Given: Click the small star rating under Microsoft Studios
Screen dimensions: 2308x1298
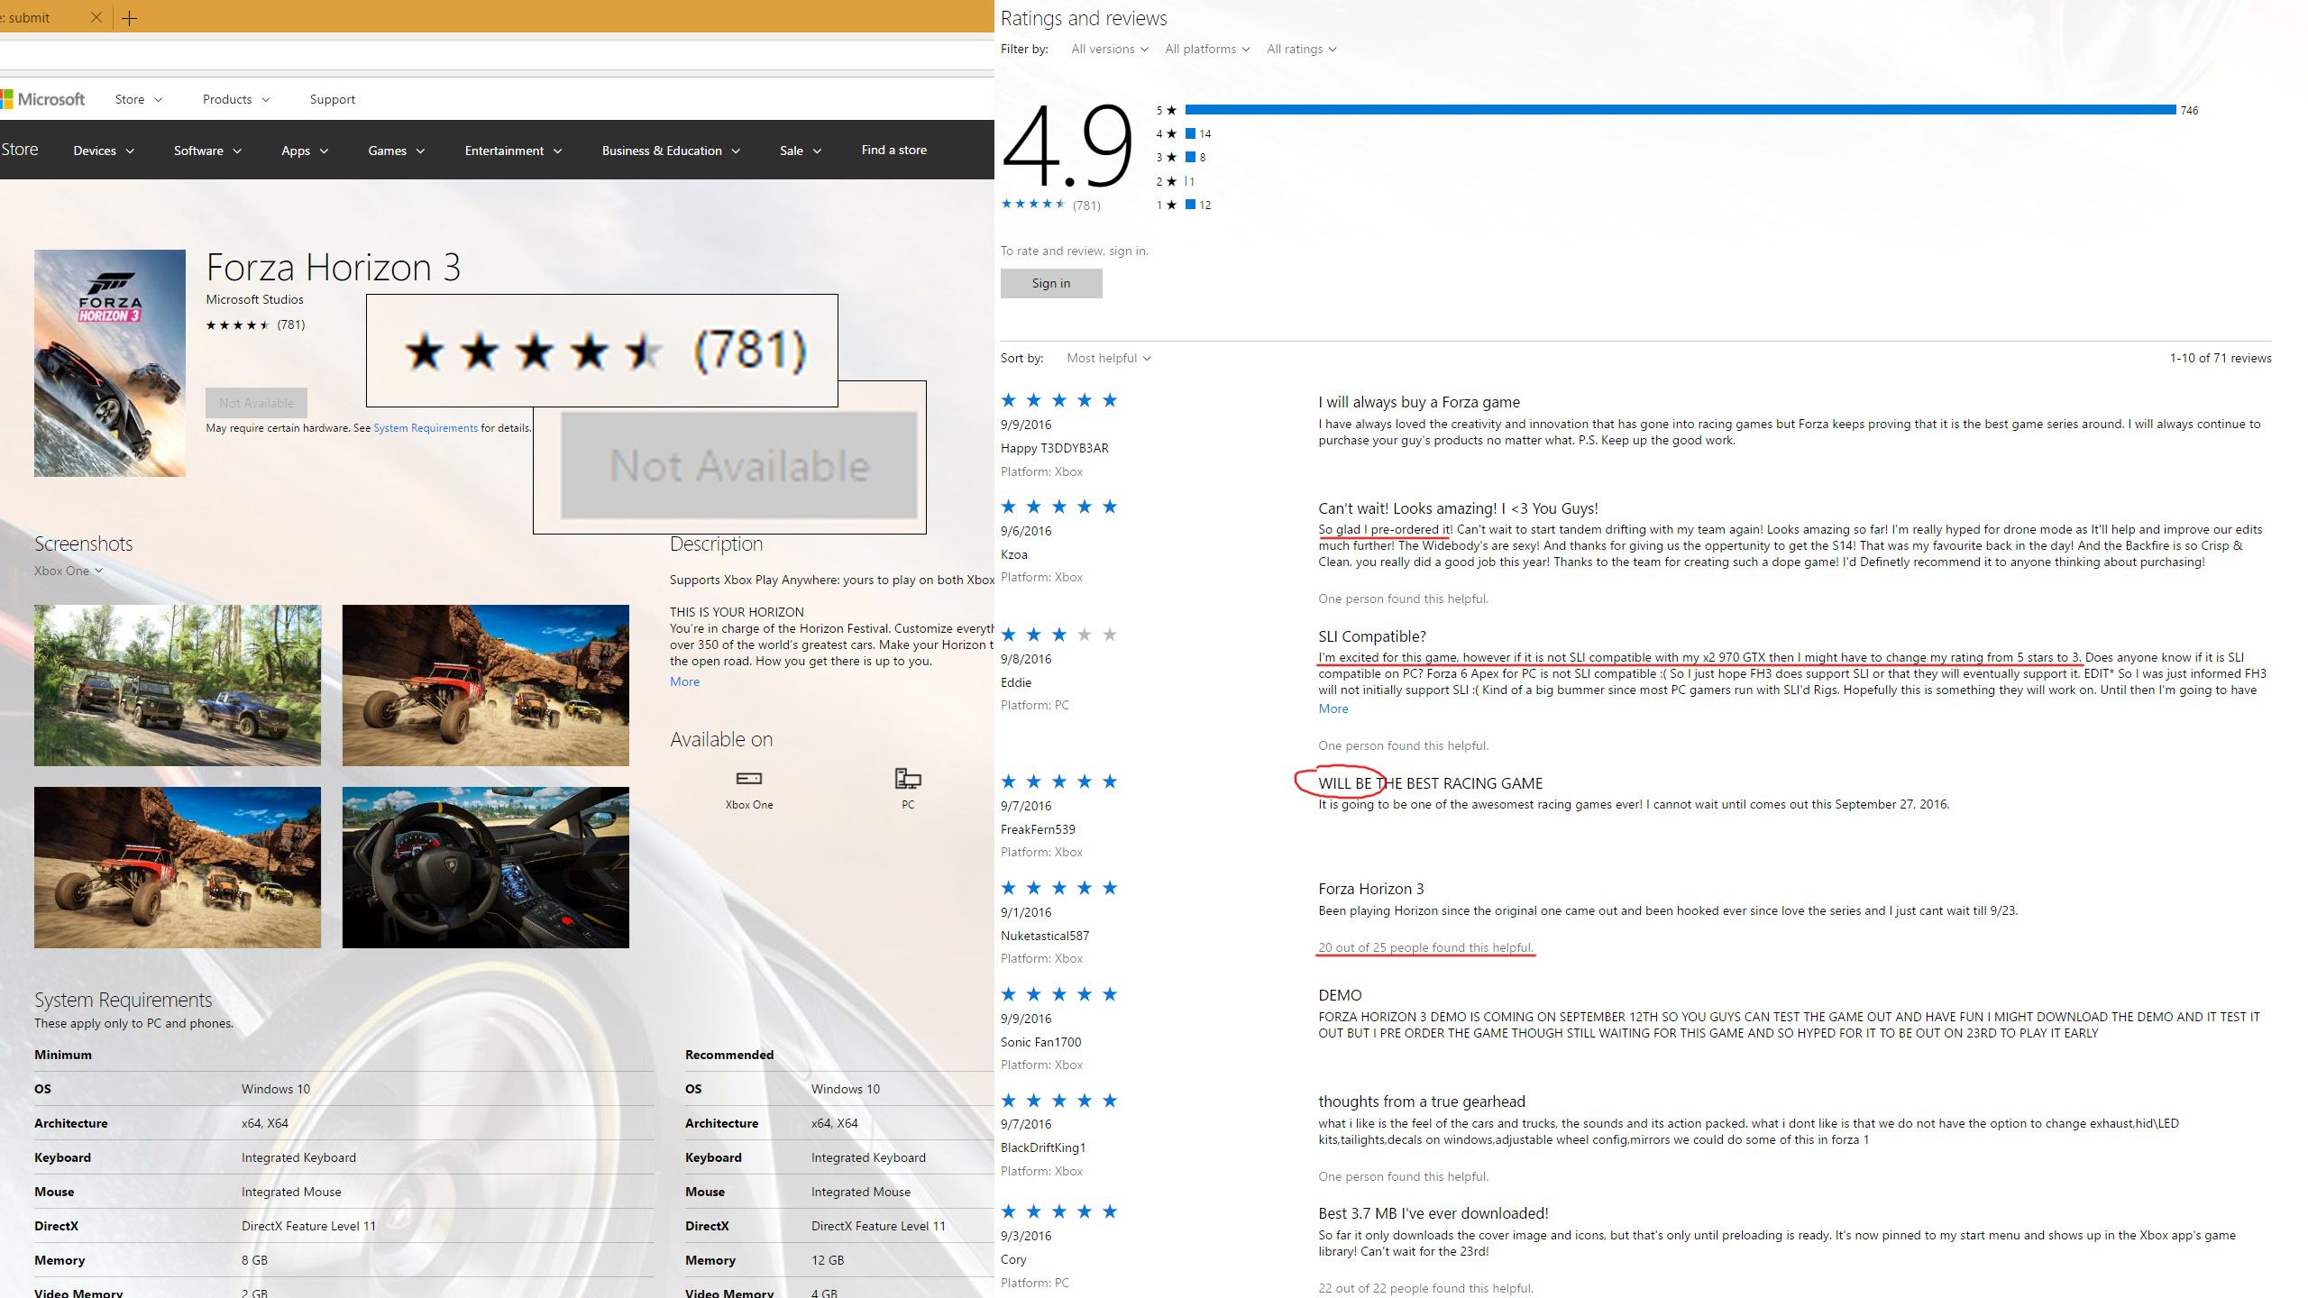Looking at the screenshot, I should tap(238, 325).
